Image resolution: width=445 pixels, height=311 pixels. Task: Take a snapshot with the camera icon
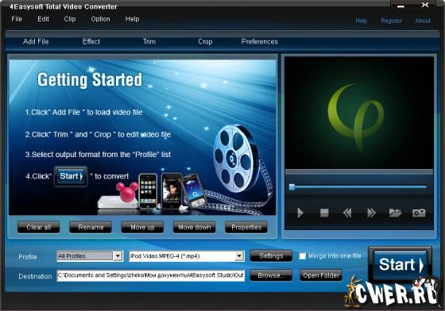pos(419,213)
